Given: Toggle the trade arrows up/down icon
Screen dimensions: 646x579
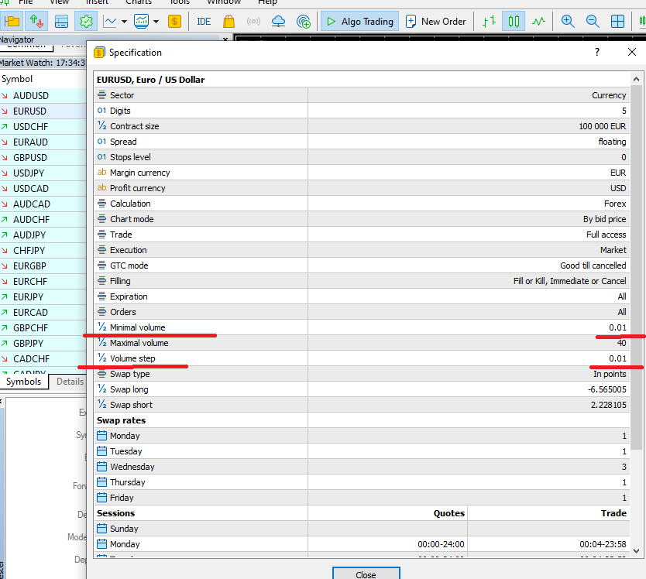Looking at the screenshot, I should click(x=36, y=22).
